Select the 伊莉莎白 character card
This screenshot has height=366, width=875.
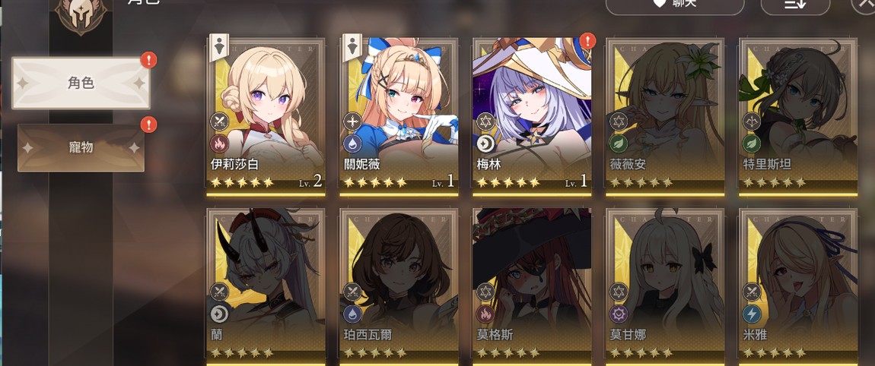click(x=266, y=117)
